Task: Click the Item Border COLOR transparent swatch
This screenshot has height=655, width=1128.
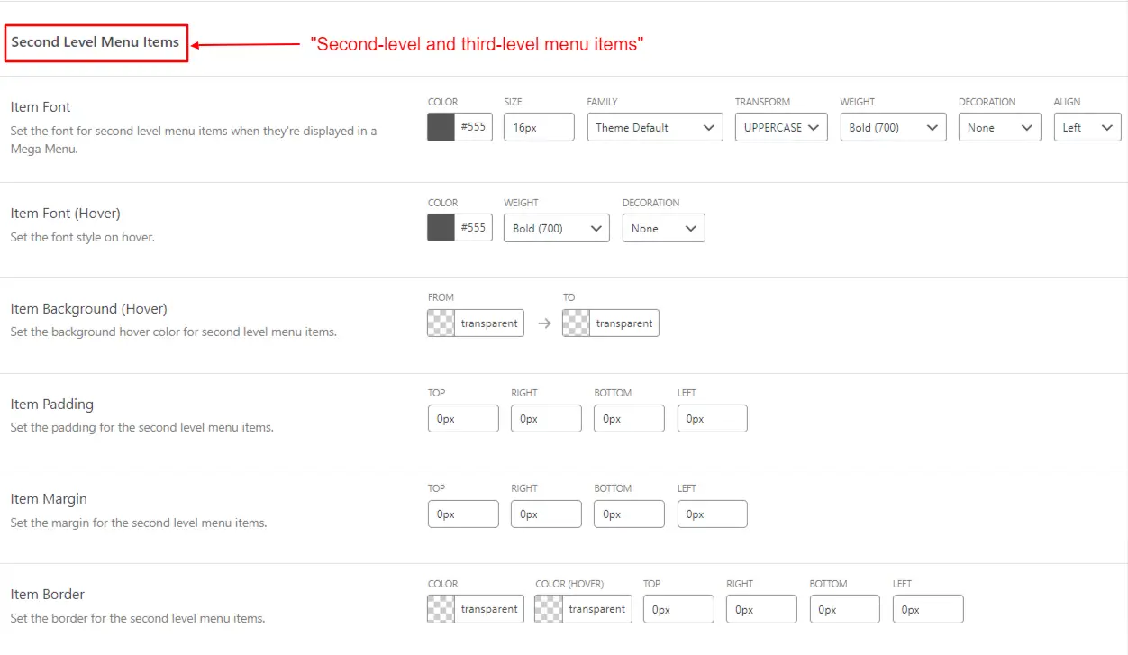Action: point(440,609)
